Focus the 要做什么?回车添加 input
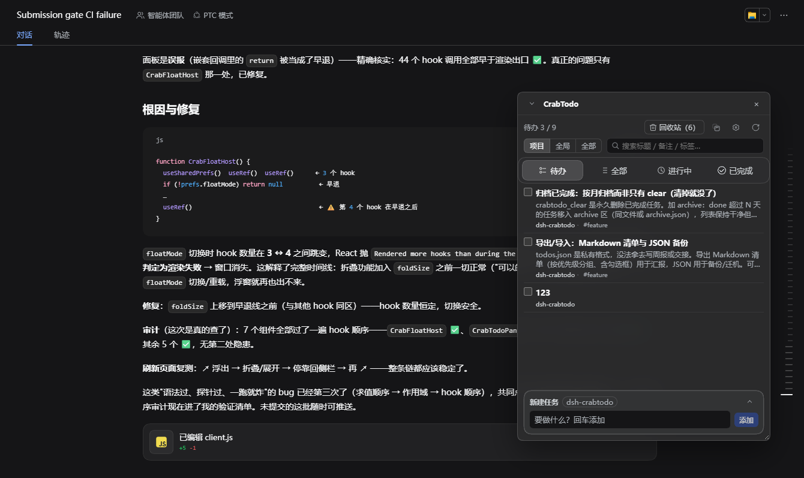The width and height of the screenshot is (804, 478). point(629,420)
